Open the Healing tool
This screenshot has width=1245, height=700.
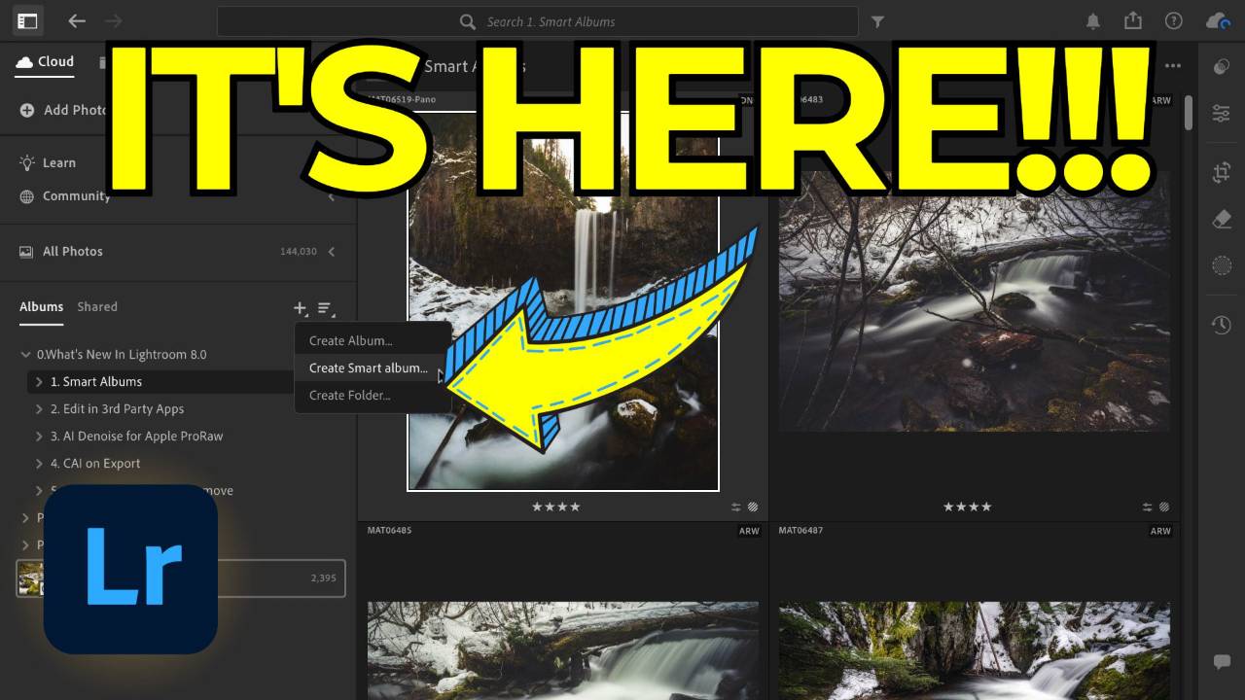click(1221, 216)
